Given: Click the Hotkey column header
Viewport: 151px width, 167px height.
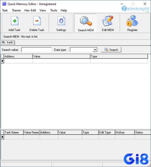Looking at the screenshot, I should 125,132.
